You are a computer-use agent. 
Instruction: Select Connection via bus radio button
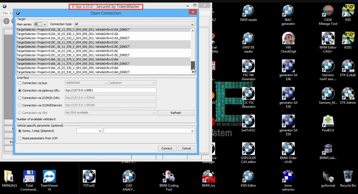coord(20,83)
